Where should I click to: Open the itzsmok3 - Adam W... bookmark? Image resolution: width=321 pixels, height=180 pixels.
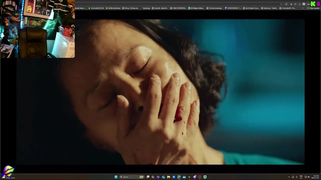(160, 8)
